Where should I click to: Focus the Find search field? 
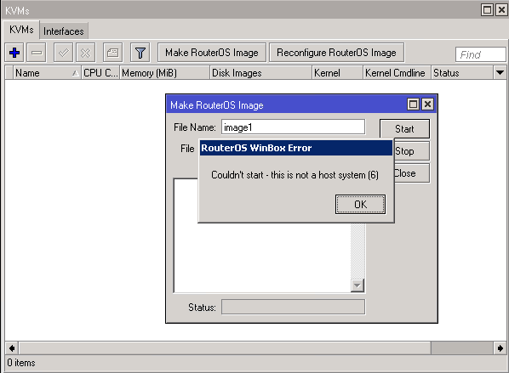[x=480, y=54]
